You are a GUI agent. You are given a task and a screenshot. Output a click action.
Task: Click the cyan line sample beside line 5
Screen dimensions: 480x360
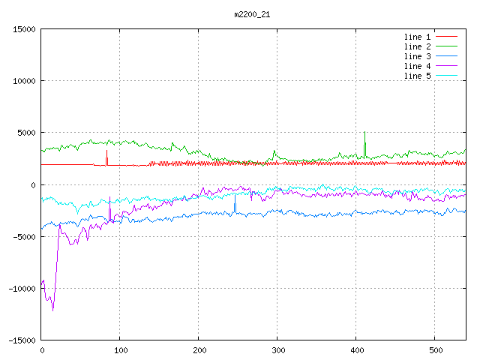[446, 76]
